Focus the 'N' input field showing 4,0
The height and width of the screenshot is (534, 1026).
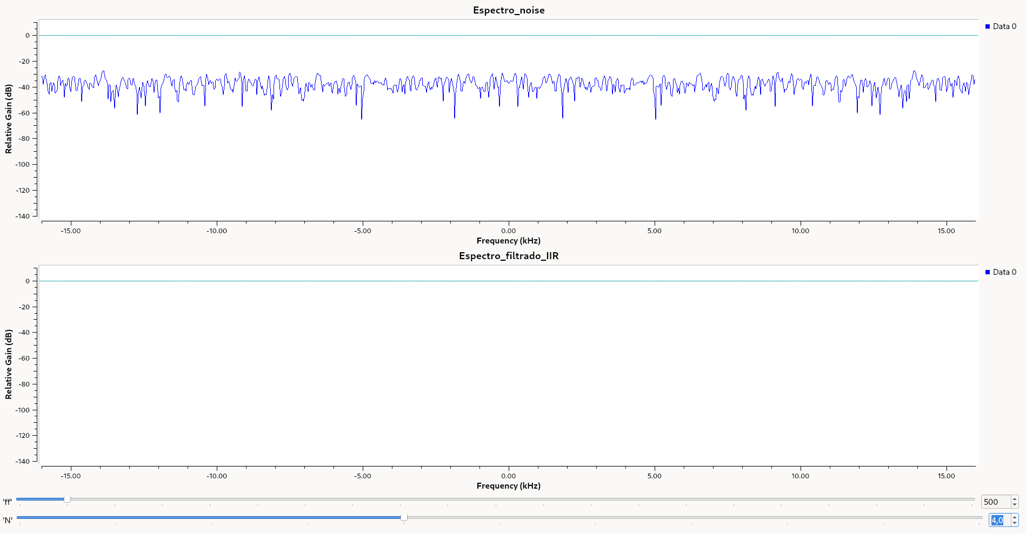click(x=1000, y=520)
